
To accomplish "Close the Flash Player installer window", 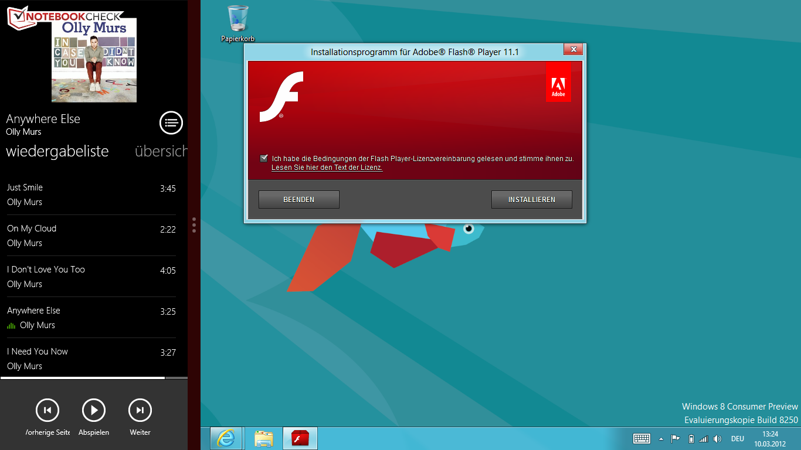I will pos(573,49).
